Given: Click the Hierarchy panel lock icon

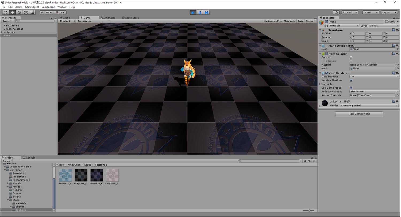Looking at the screenshot, I should (x=52, y=18).
